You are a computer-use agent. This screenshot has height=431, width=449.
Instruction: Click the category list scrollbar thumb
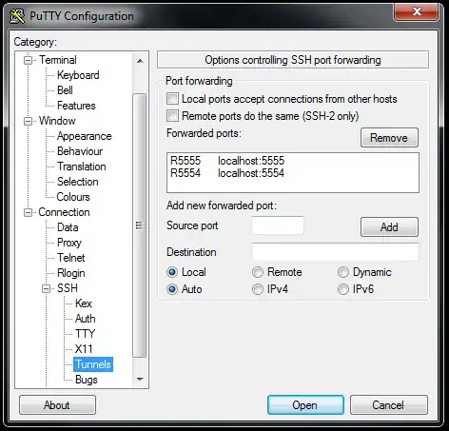click(x=140, y=225)
